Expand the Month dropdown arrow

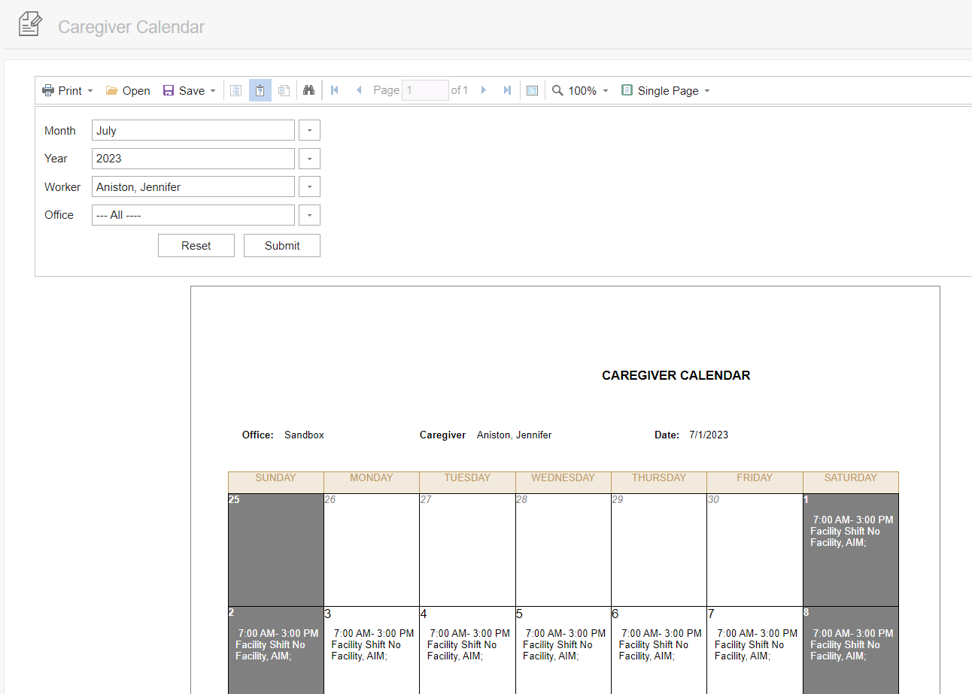(309, 130)
